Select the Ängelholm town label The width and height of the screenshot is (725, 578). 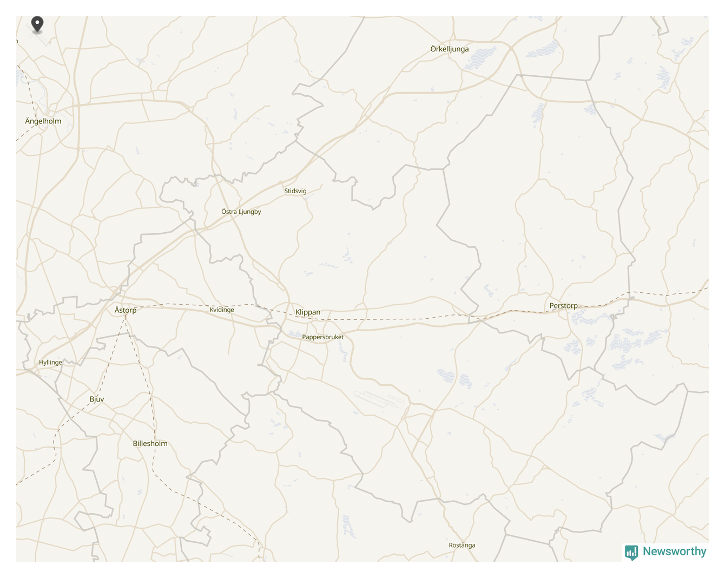43,121
